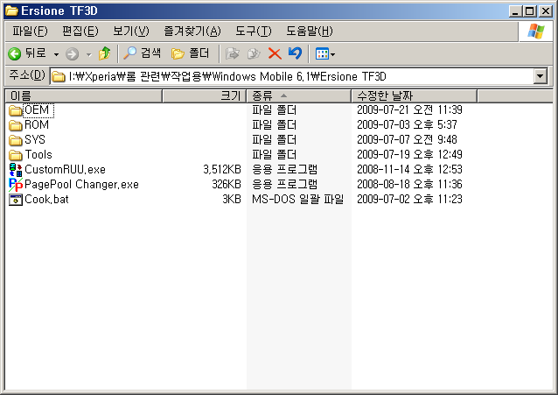558x395 pixels.
Task: Click the Views icon in toolbar
Action: 322,54
